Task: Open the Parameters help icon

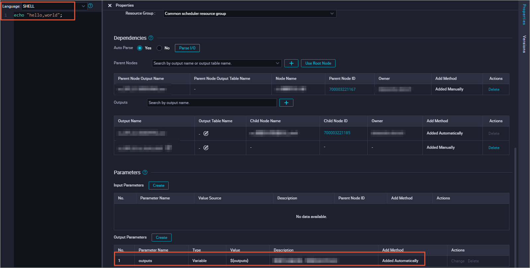Action: [x=145, y=172]
